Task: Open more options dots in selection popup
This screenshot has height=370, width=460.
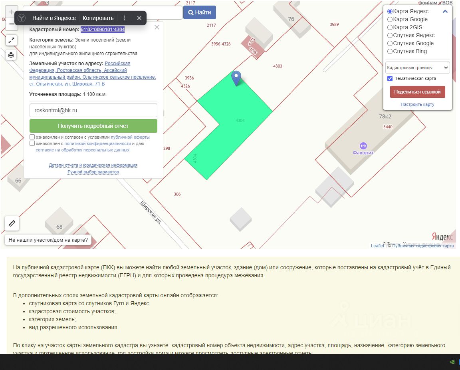Action: tap(125, 18)
